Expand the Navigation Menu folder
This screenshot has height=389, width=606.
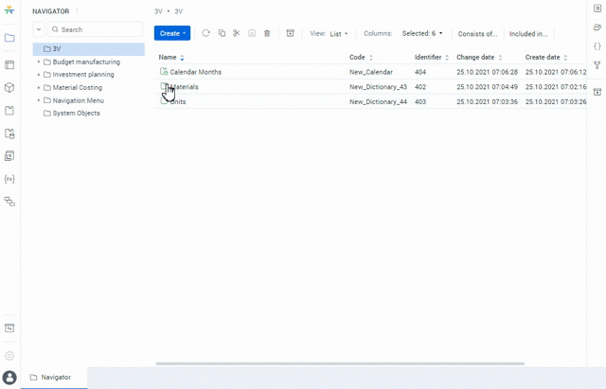(39, 100)
